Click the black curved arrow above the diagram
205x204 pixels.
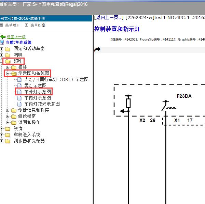(97, 50)
